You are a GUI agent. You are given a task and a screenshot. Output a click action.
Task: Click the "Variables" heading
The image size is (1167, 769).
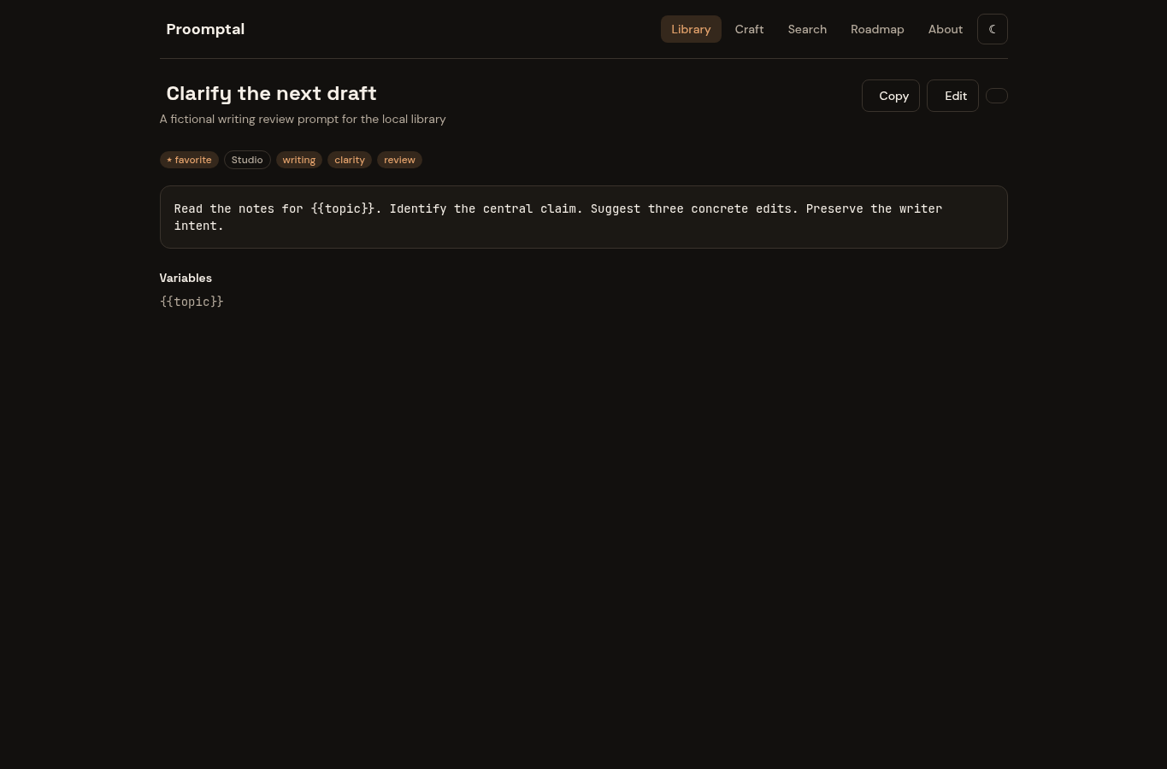186,278
